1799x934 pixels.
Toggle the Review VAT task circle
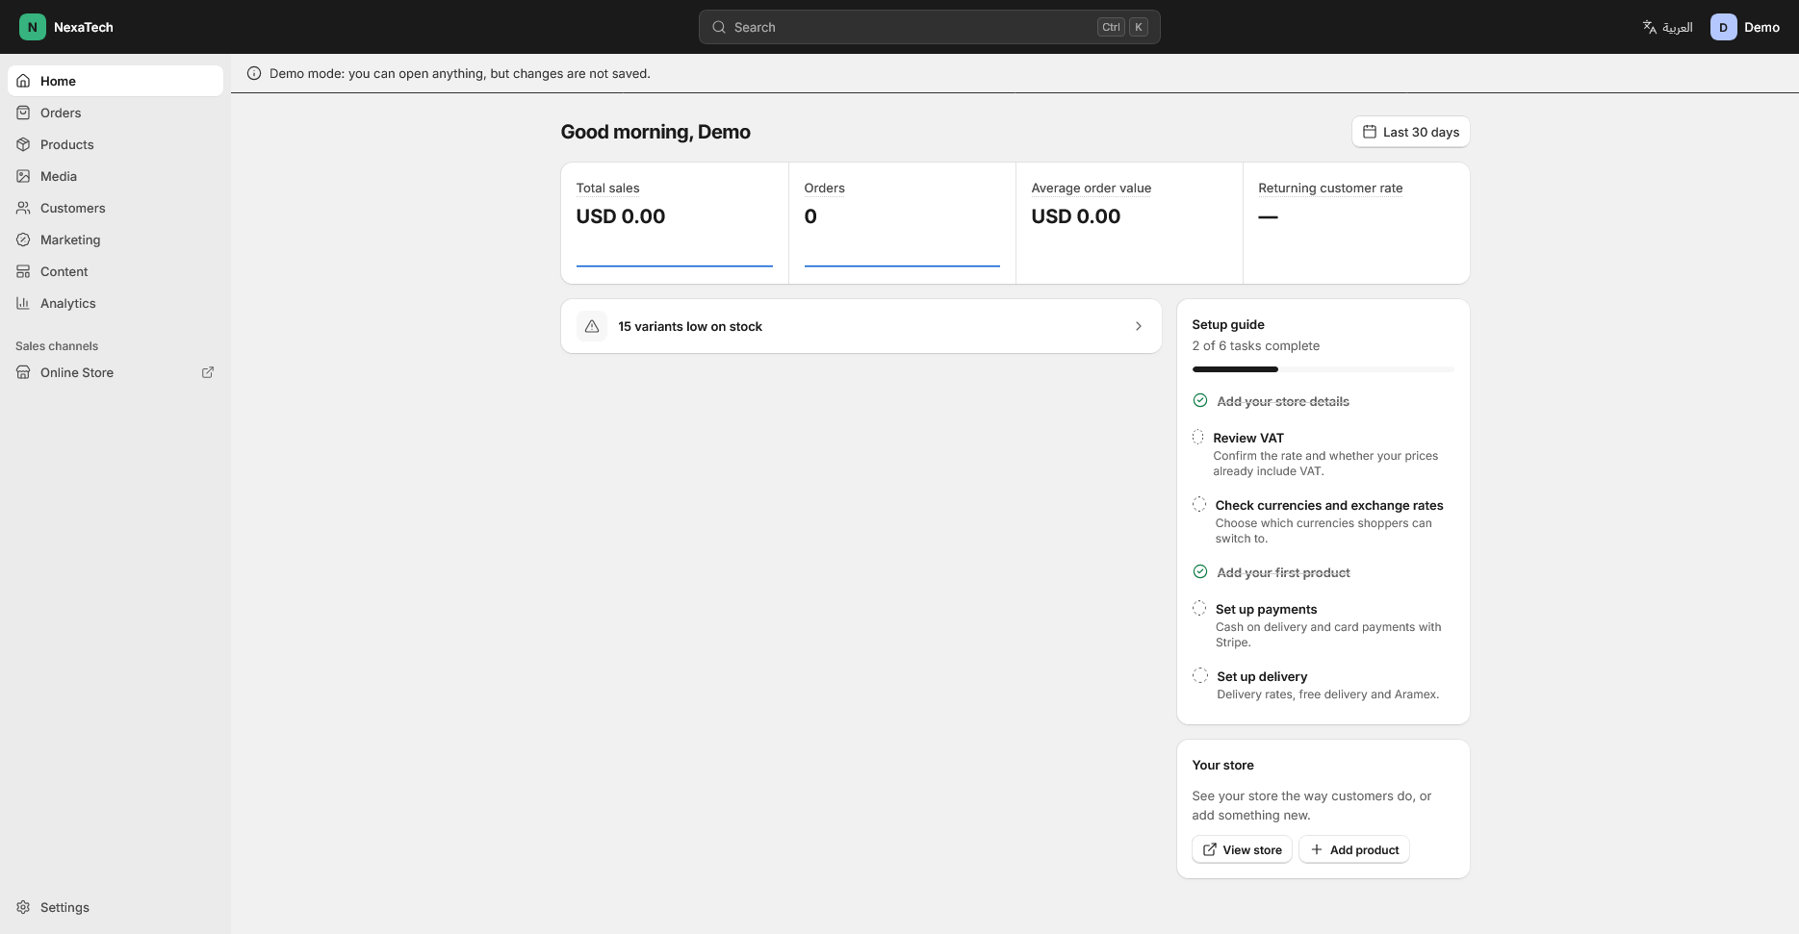[x=1198, y=437]
